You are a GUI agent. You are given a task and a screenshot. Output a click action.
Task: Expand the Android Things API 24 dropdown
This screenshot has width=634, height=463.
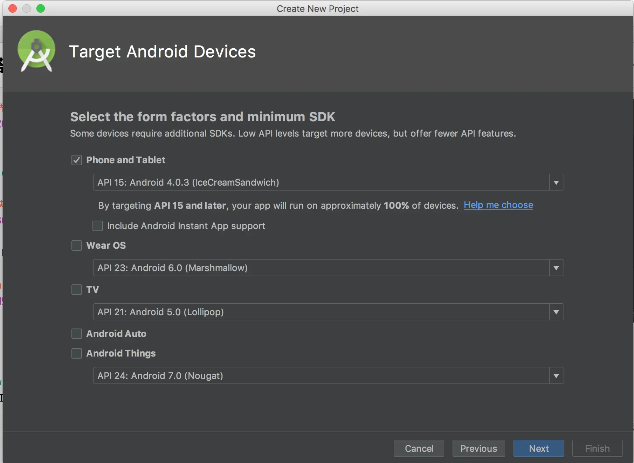click(556, 376)
